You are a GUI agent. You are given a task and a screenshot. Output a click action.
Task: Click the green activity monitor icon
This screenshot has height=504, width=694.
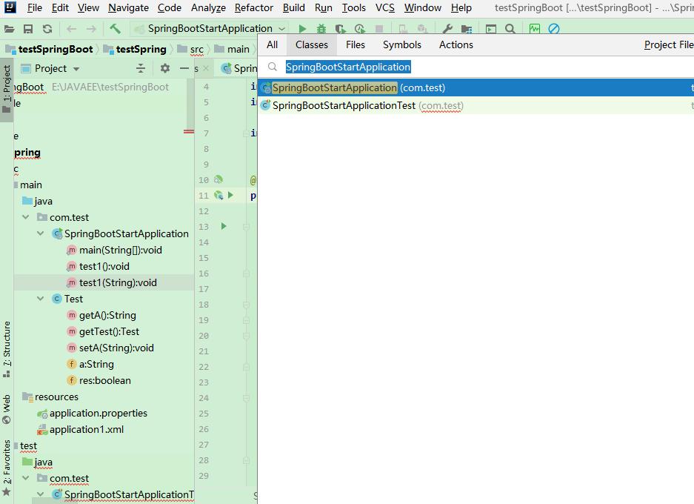535,29
